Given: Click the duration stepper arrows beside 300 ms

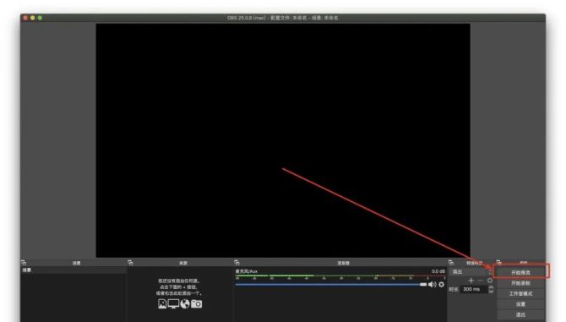Looking at the screenshot, I should [491, 289].
